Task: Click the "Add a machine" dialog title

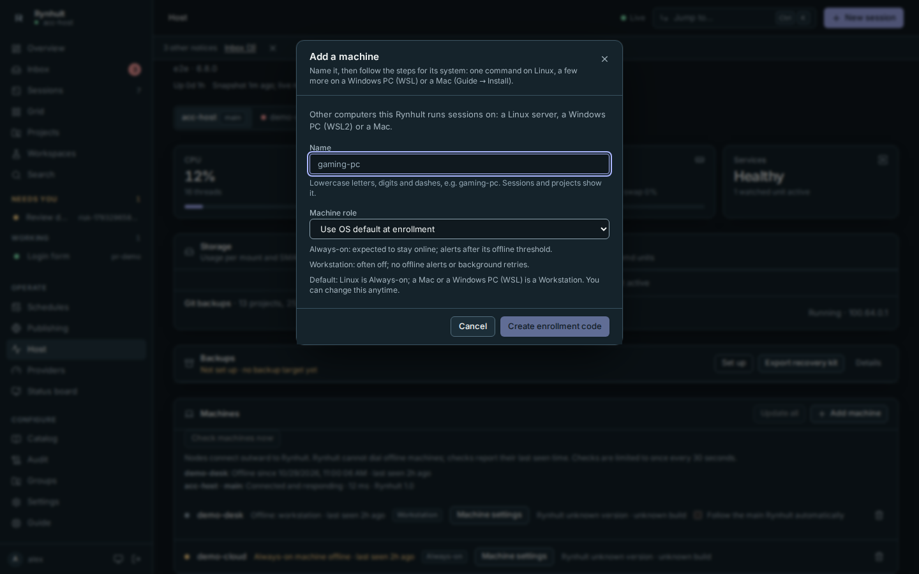Action: [344, 57]
